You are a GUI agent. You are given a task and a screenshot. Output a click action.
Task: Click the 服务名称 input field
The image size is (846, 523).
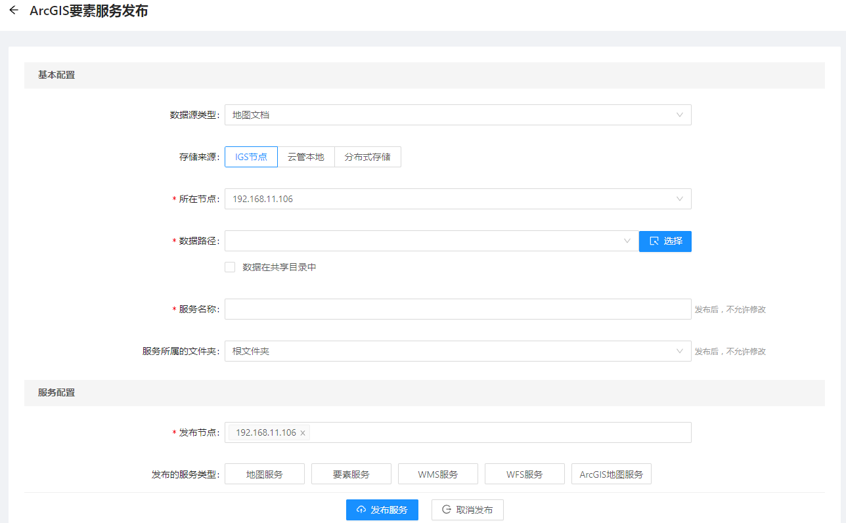(x=458, y=309)
